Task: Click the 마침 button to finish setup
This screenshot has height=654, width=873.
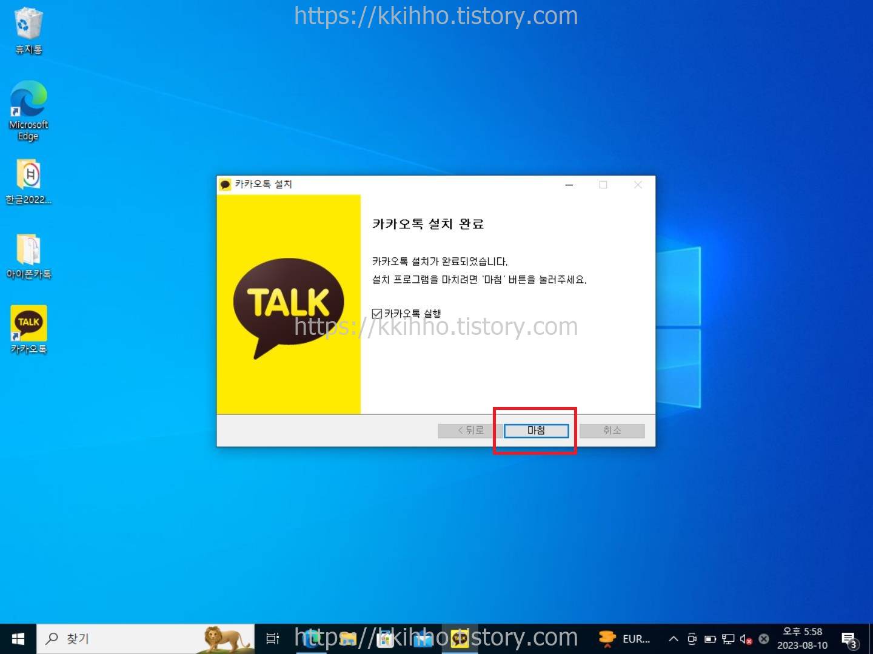Action: 536,431
